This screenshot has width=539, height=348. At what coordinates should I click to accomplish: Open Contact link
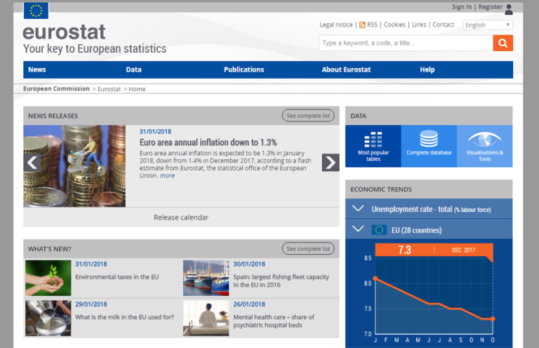(443, 25)
